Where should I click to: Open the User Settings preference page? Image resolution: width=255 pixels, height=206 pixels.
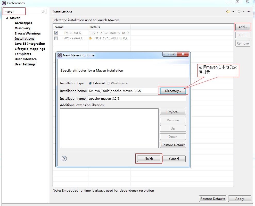(x=25, y=64)
